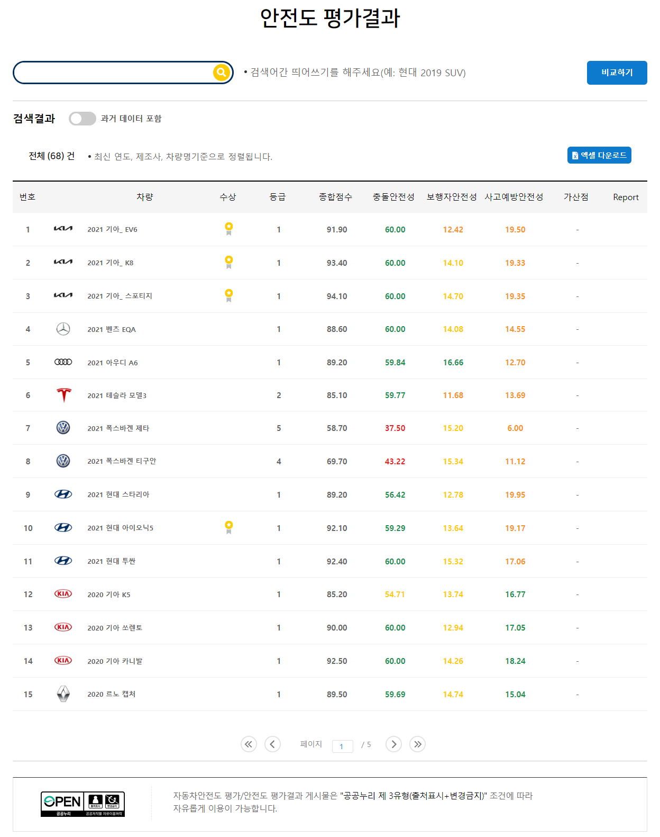Click the award medal icon for 기아 EV6
Viewport: 660px width, 837px height.
[229, 229]
